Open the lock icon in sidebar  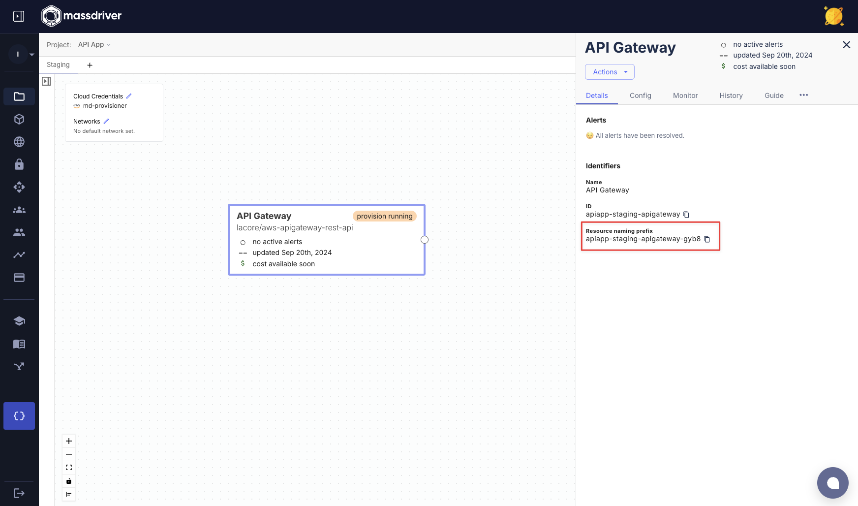[x=19, y=164]
